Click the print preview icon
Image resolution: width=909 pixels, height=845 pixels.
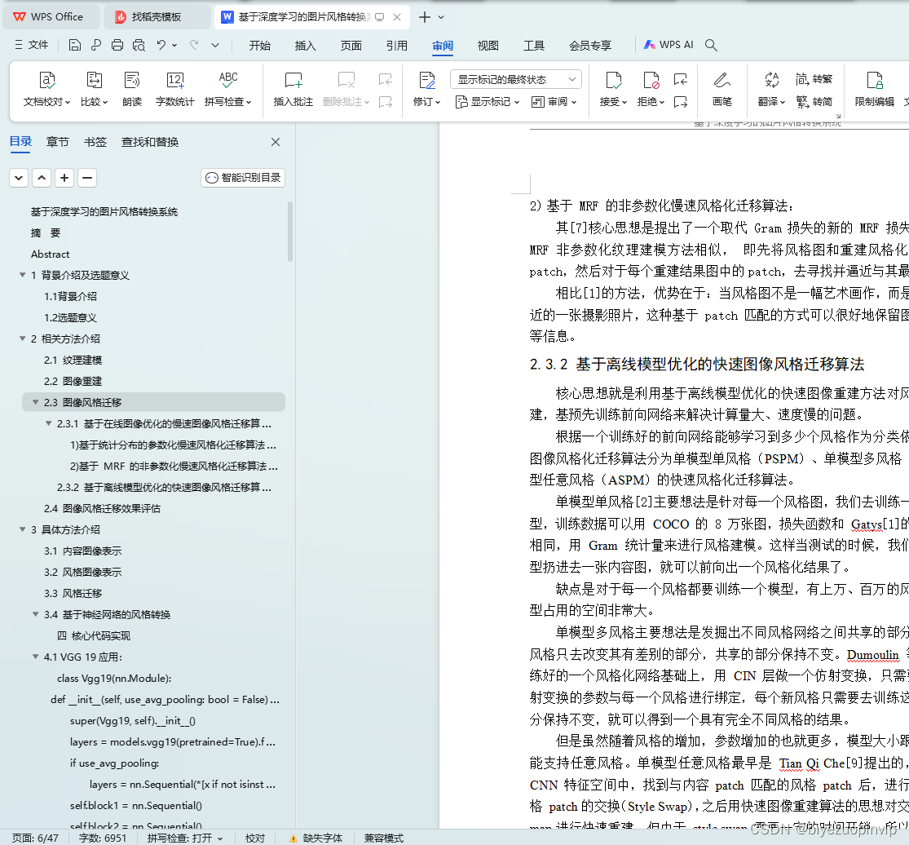tap(139, 45)
